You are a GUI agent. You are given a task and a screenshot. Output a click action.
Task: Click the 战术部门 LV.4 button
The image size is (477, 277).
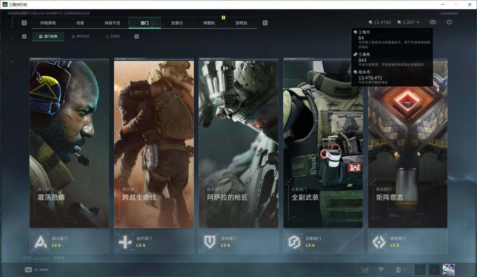[x=238, y=242]
